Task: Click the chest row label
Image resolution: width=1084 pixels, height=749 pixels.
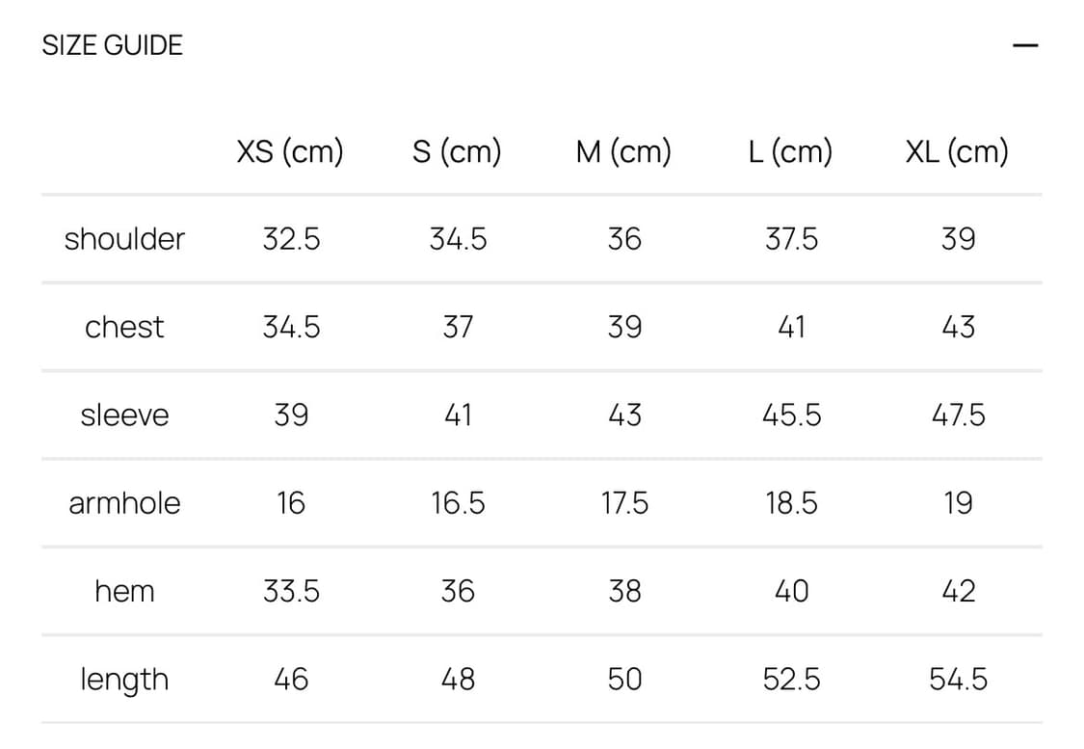Action: [x=124, y=327]
